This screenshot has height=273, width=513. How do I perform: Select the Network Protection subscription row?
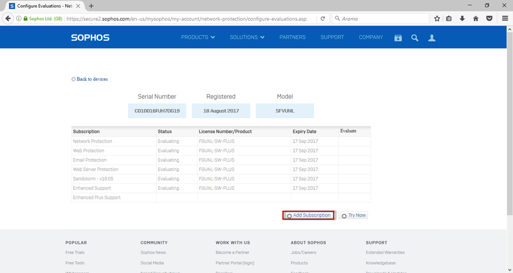pyautogui.click(x=221, y=141)
